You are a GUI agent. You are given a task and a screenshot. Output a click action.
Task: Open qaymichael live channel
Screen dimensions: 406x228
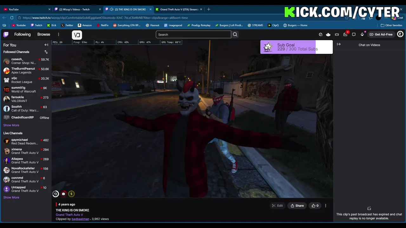[x=26, y=142]
